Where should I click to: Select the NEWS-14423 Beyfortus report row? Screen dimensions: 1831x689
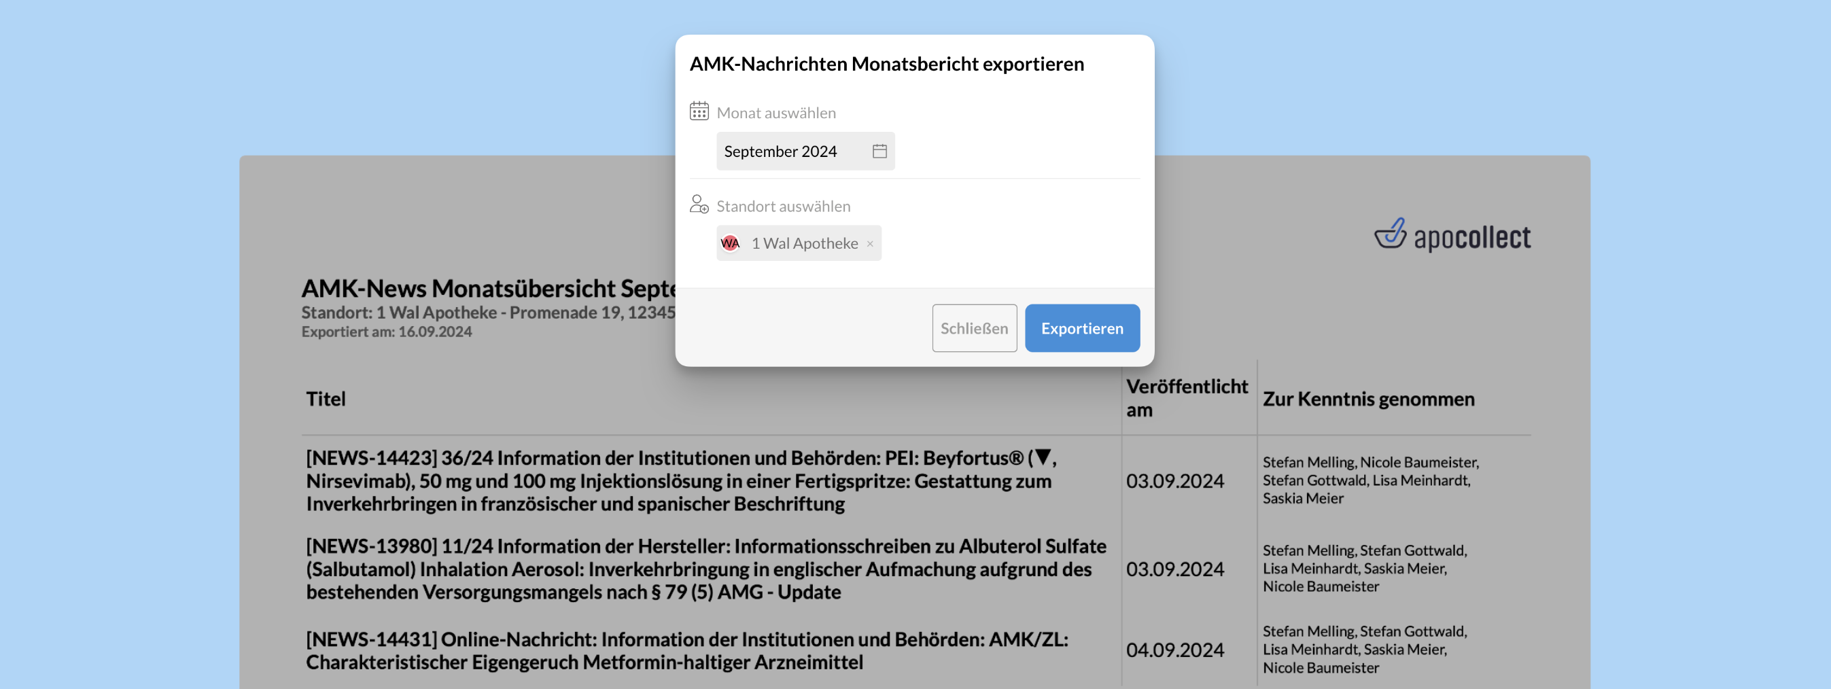[x=681, y=481]
